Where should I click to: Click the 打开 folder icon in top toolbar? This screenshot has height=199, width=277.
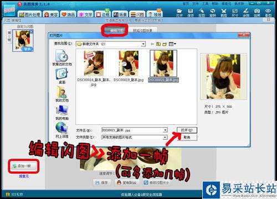tap(179, 13)
